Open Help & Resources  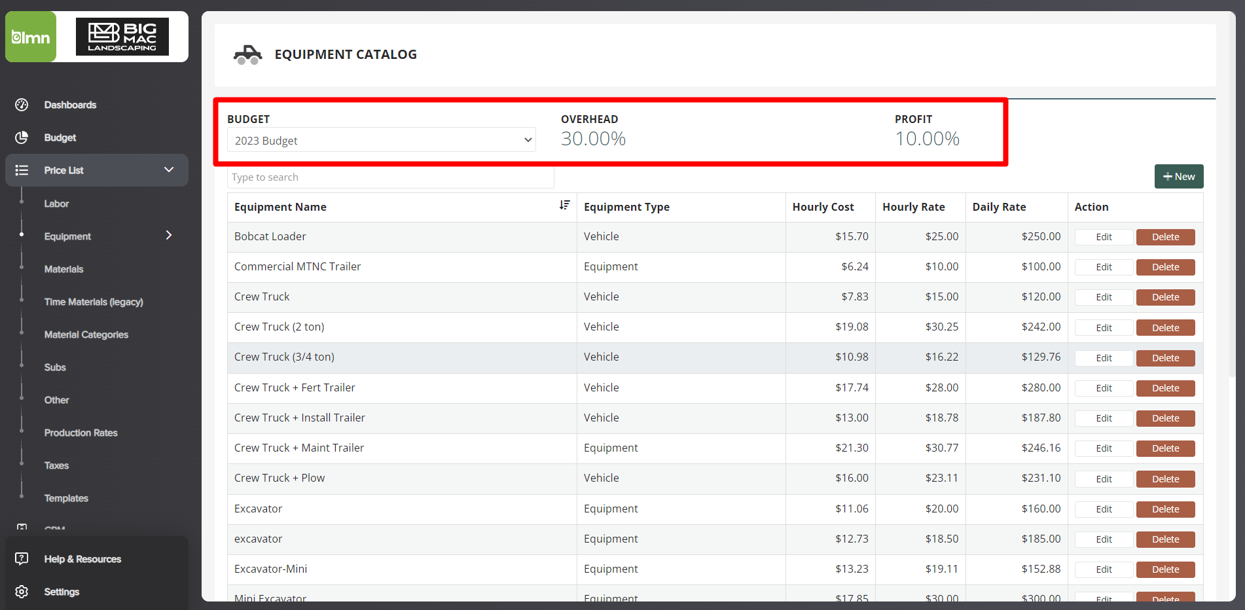pyautogui.click(x=82, y=559)
